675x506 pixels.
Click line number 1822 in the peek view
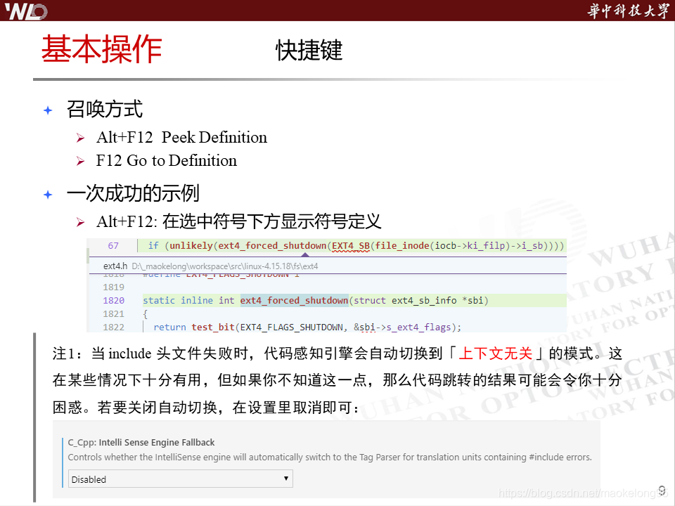[x=114, y=327]
